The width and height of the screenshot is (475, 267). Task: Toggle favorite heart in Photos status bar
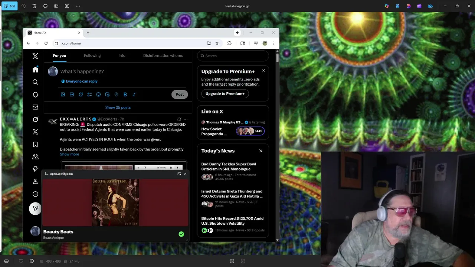21,261
